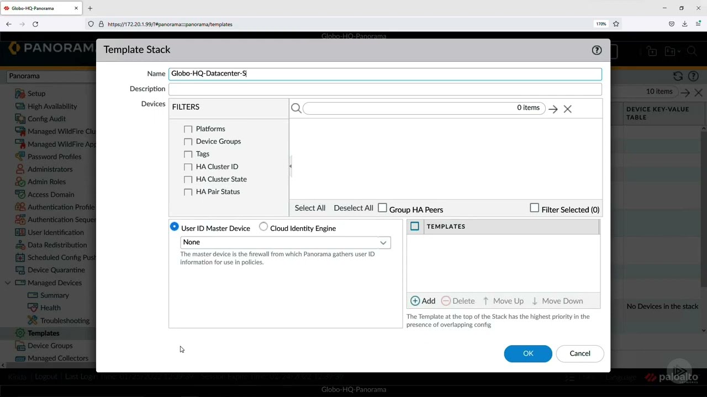
Task: Click the Password Profiles sidebar icon
Action: coord(20,157)
